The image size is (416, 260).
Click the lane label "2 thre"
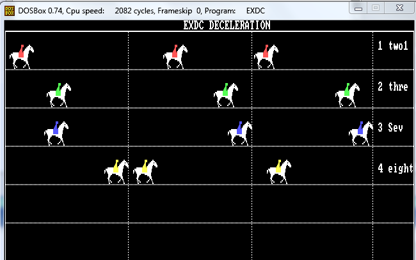(393, 87)
